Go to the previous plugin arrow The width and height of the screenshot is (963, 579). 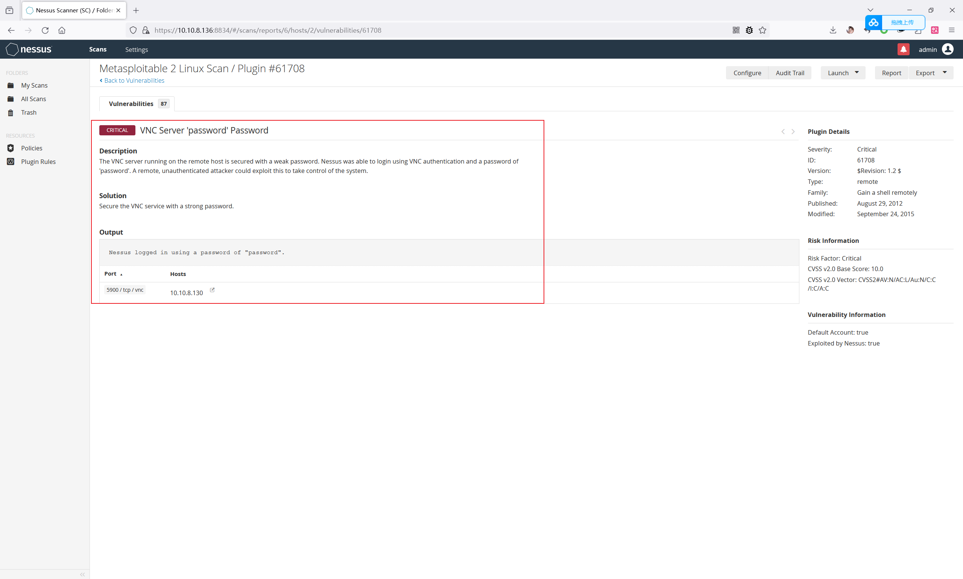783,132
